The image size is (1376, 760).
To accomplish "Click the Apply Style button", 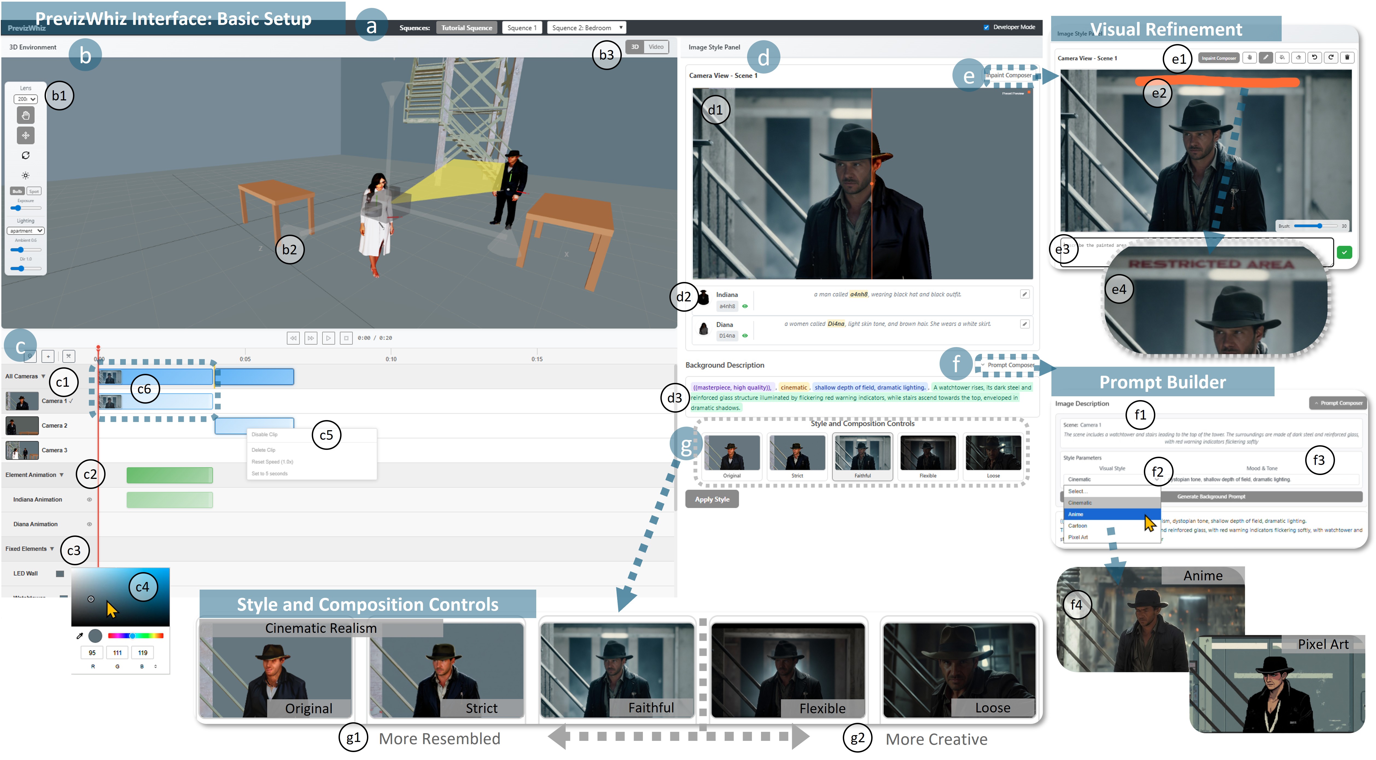I will pos(712,499).
